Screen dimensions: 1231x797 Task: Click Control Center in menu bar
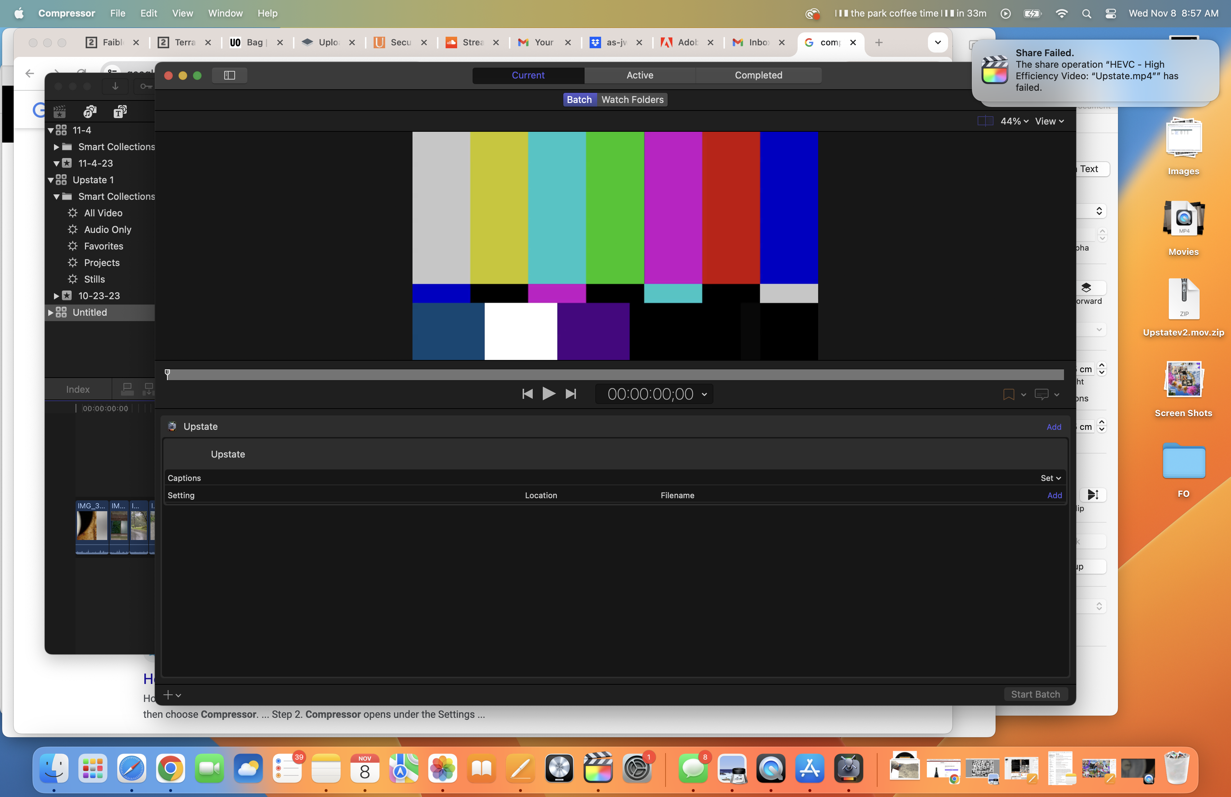pyautogui.click(x=1110, y=13)
